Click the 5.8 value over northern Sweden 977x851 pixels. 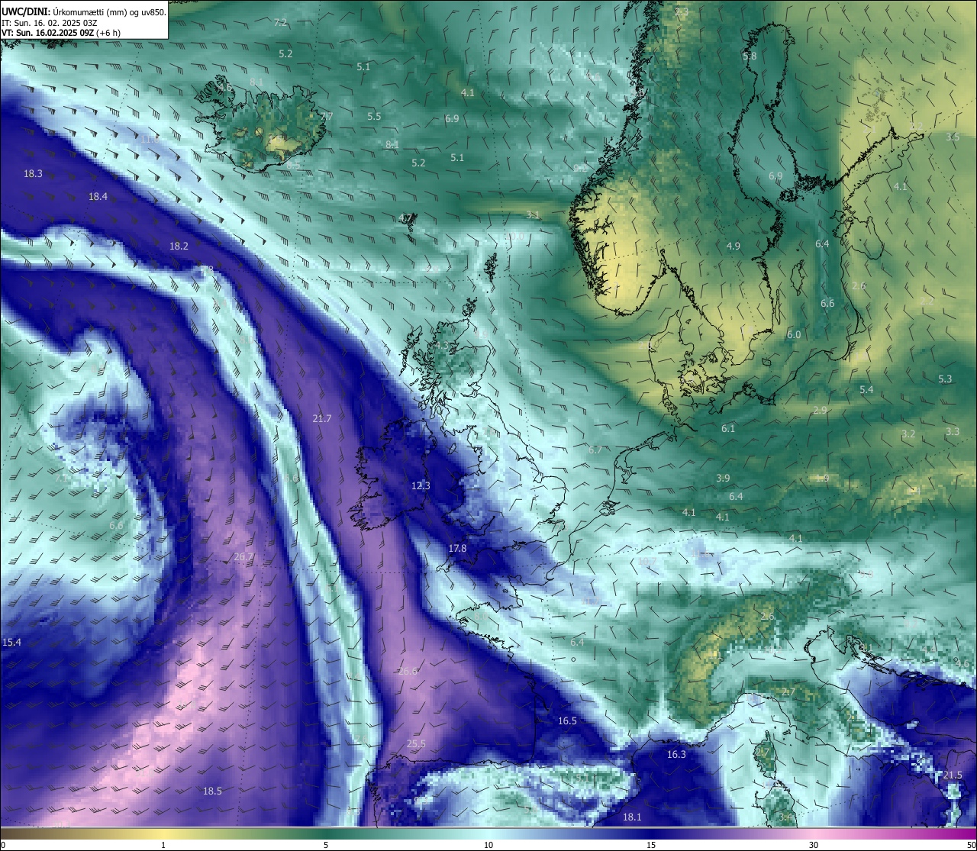click(750, 56)
